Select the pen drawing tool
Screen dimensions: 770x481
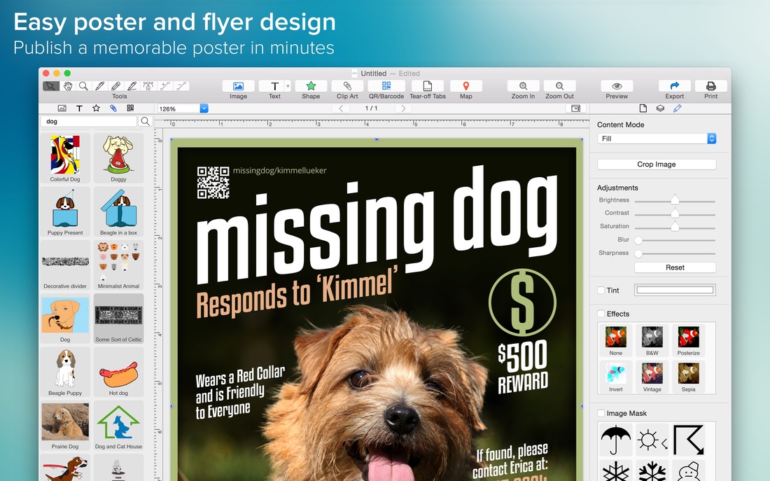(99, 86)
